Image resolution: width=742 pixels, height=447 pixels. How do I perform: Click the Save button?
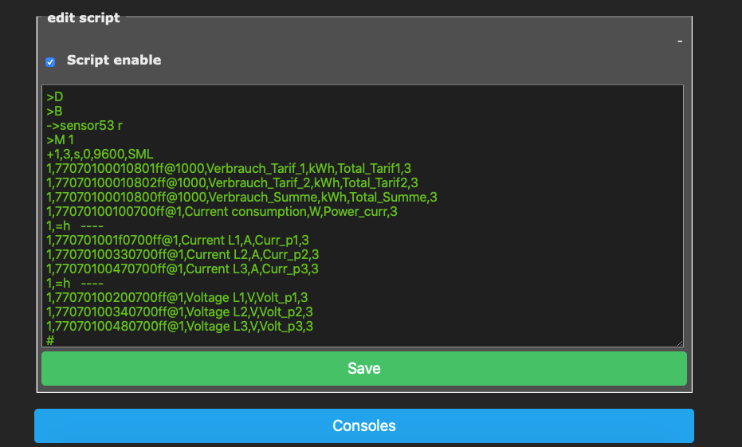(x=364, y=368)
